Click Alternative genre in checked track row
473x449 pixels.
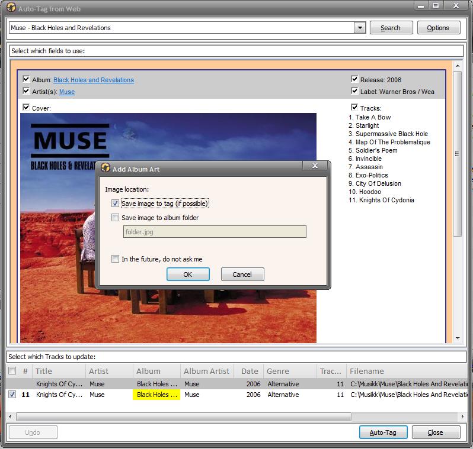click(283, 395)
